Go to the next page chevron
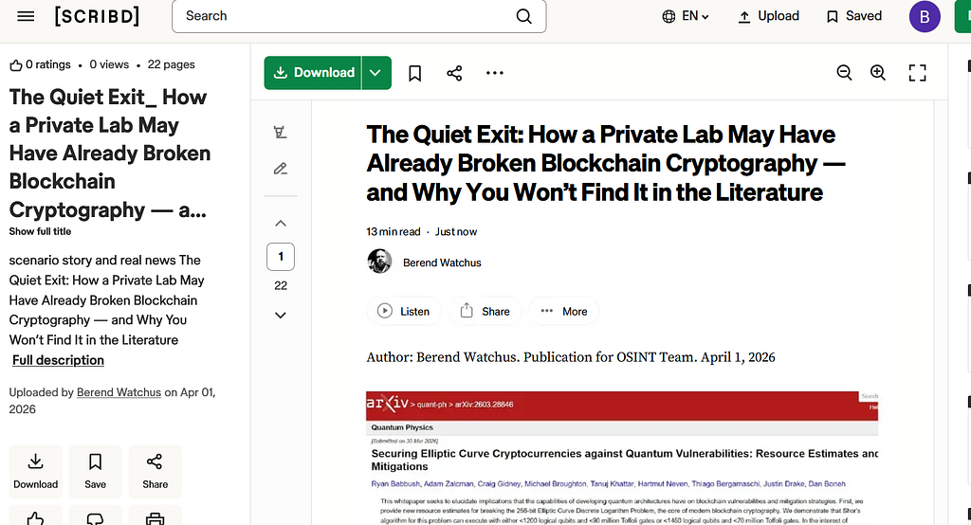 click(x=281, y=316)
